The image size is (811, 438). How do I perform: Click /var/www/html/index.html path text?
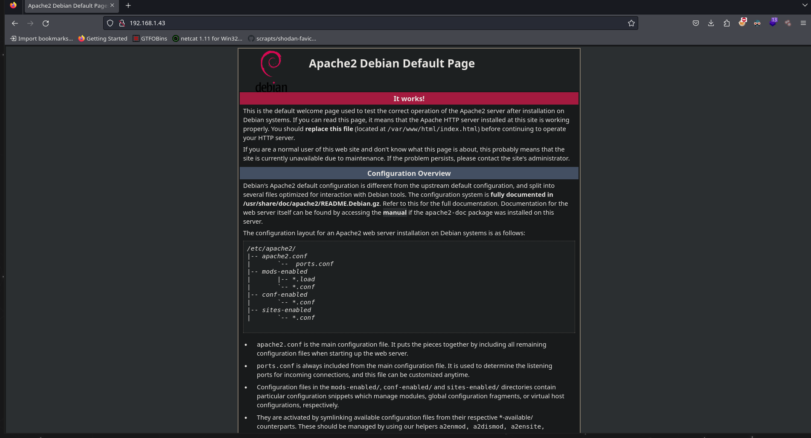(x=432, y=129)
